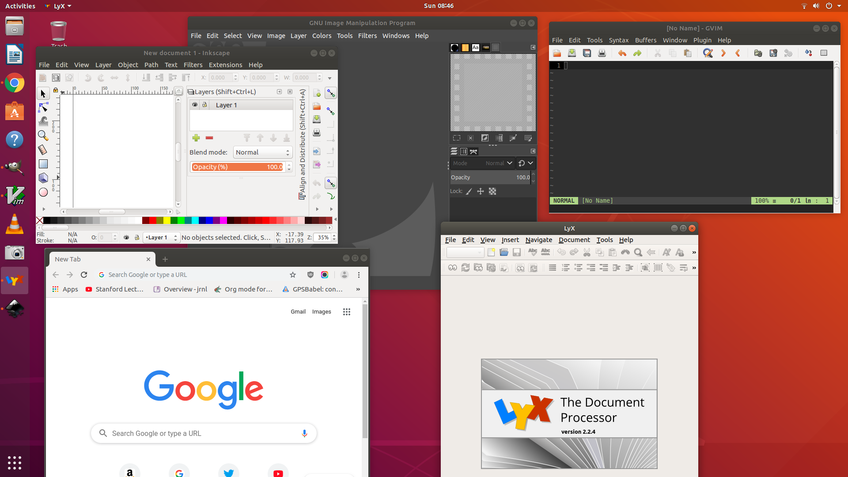The image size is (848, 477).
Task: Toggle Layer 1 visibility eye in Inkscape Layers panel
Action: coord(195,105)
